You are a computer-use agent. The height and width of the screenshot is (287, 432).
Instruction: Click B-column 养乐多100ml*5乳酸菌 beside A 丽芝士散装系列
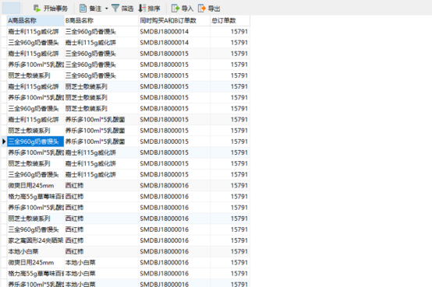pyautogui.click(x=101, y=131)
